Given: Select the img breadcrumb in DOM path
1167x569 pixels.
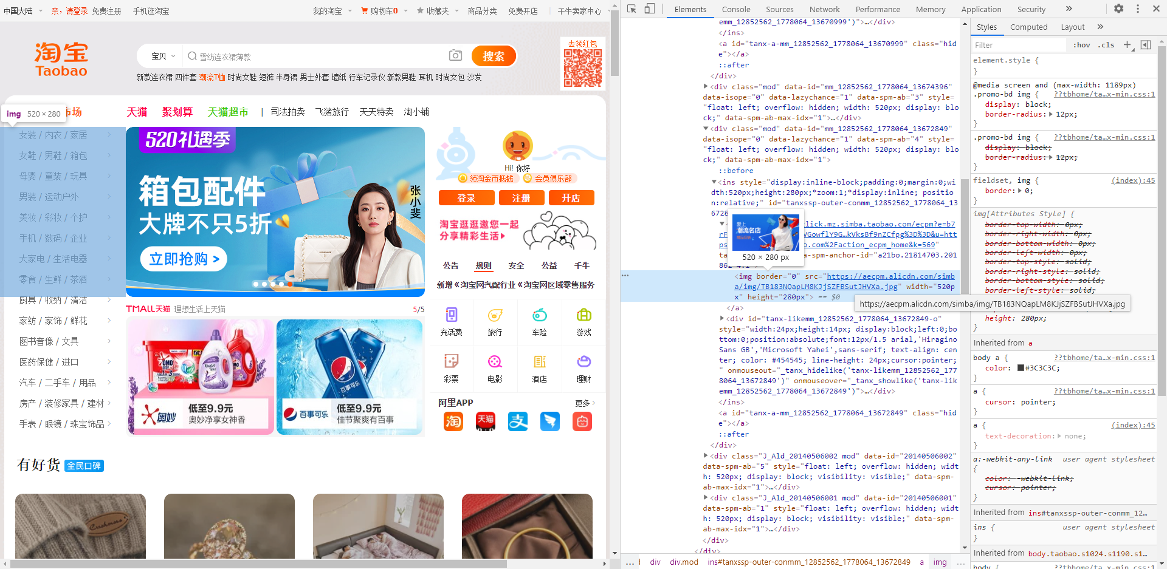Looking at the screenshot, I should pyautogui.click(x=940, y=562).
